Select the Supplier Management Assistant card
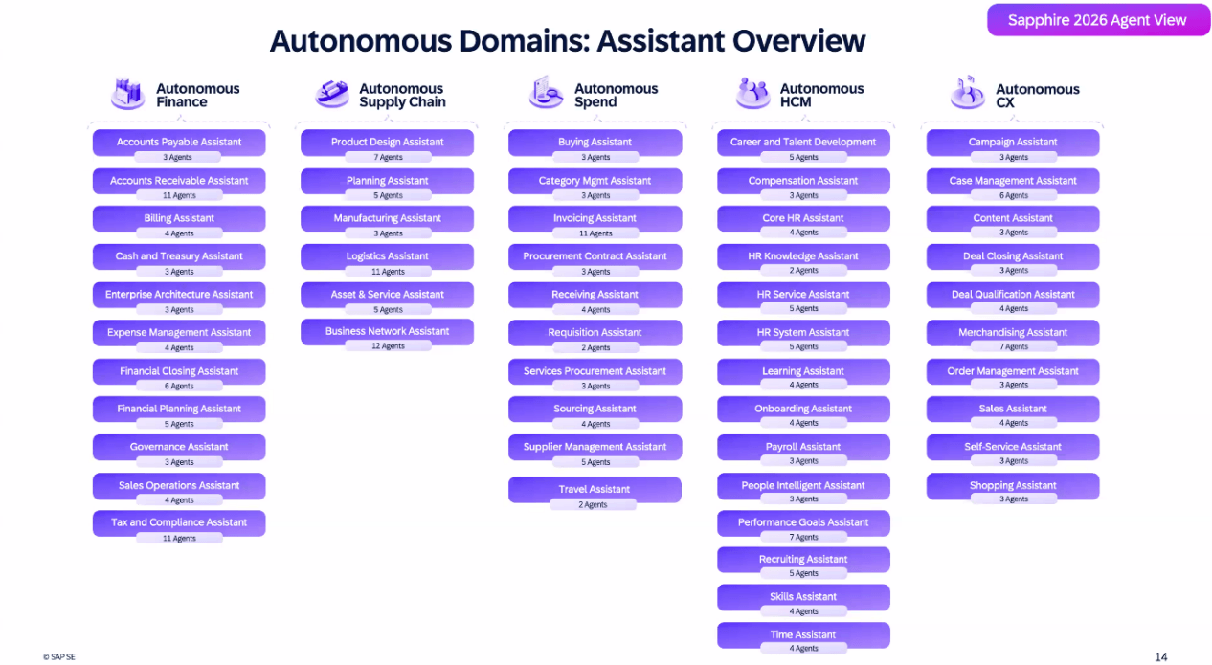Screen dimensions: 1212x665 point(595,447)
